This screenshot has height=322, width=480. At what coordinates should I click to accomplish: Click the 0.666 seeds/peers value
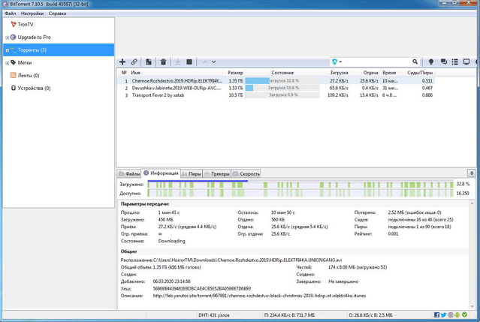427,95
